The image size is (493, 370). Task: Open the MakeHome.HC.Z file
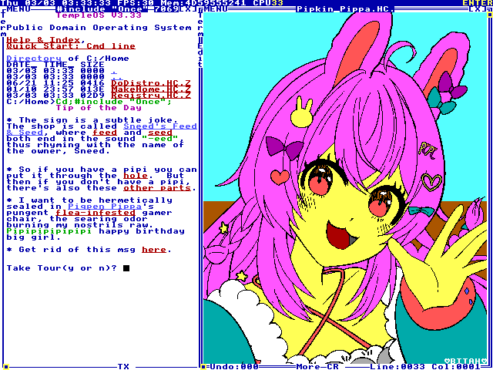[151, 89]
